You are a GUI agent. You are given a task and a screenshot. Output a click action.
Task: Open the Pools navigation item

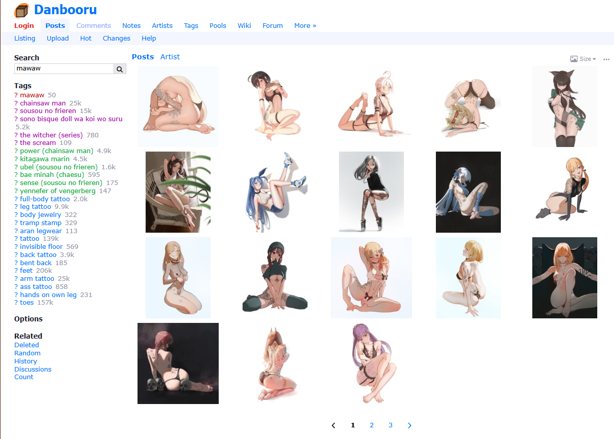218,26
